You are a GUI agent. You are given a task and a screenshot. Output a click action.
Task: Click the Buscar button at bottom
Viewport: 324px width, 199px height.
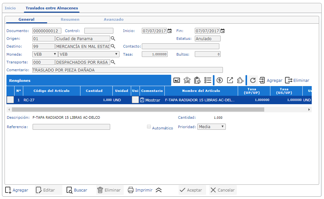click(x=77, y=190)
